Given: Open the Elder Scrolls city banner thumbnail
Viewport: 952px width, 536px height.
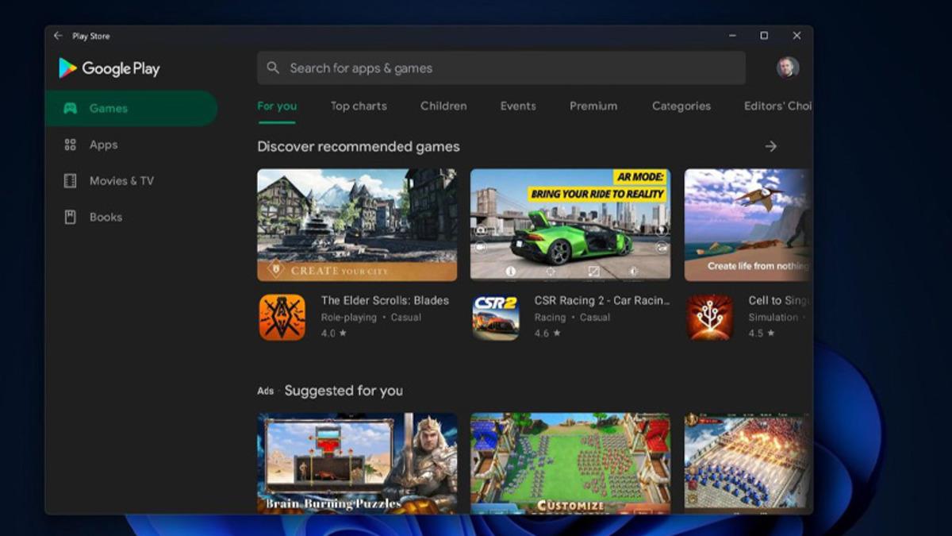Looking at the screenshot, I should pos(357,225).
